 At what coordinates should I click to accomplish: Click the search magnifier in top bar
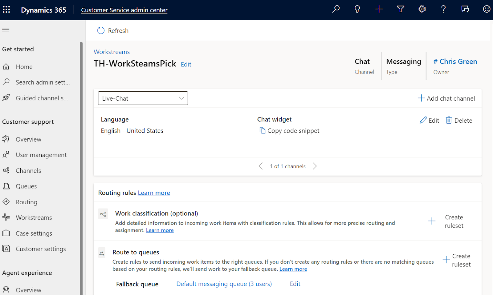tap(336, 9)
